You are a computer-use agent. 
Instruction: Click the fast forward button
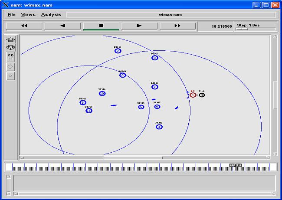[x=177, y=26]
